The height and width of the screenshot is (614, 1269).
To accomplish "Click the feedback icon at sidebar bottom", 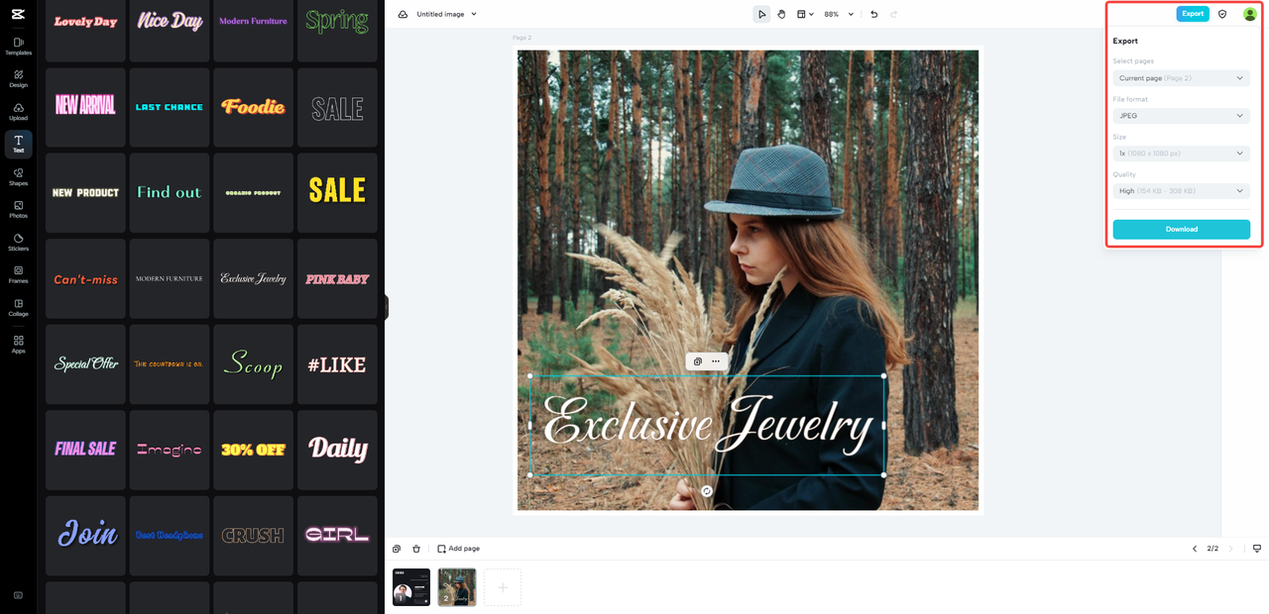I will point(18,595).
